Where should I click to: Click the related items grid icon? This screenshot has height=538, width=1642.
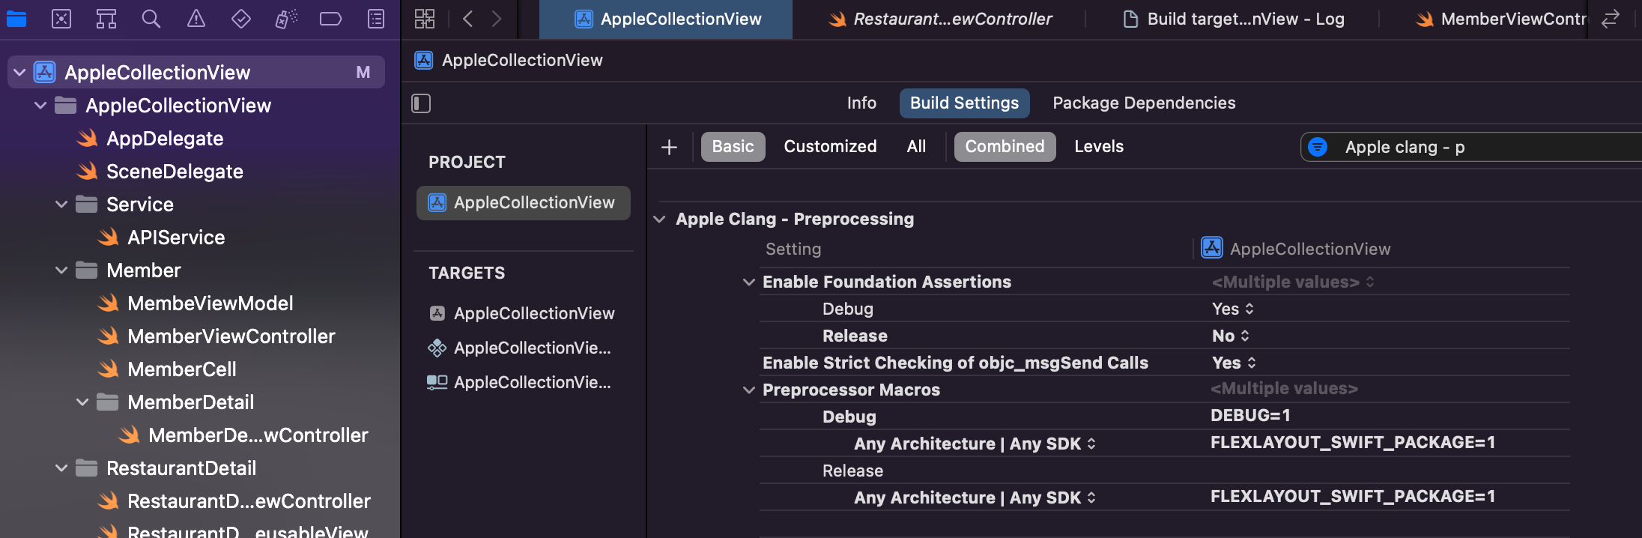click(425, 19)
